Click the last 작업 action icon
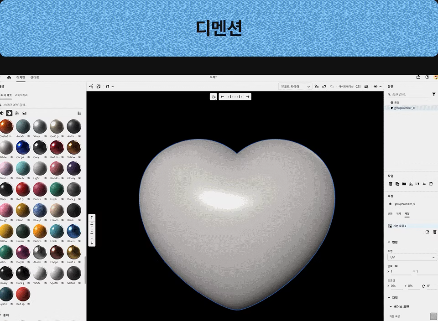438x321 pixels. coord(431,184)
